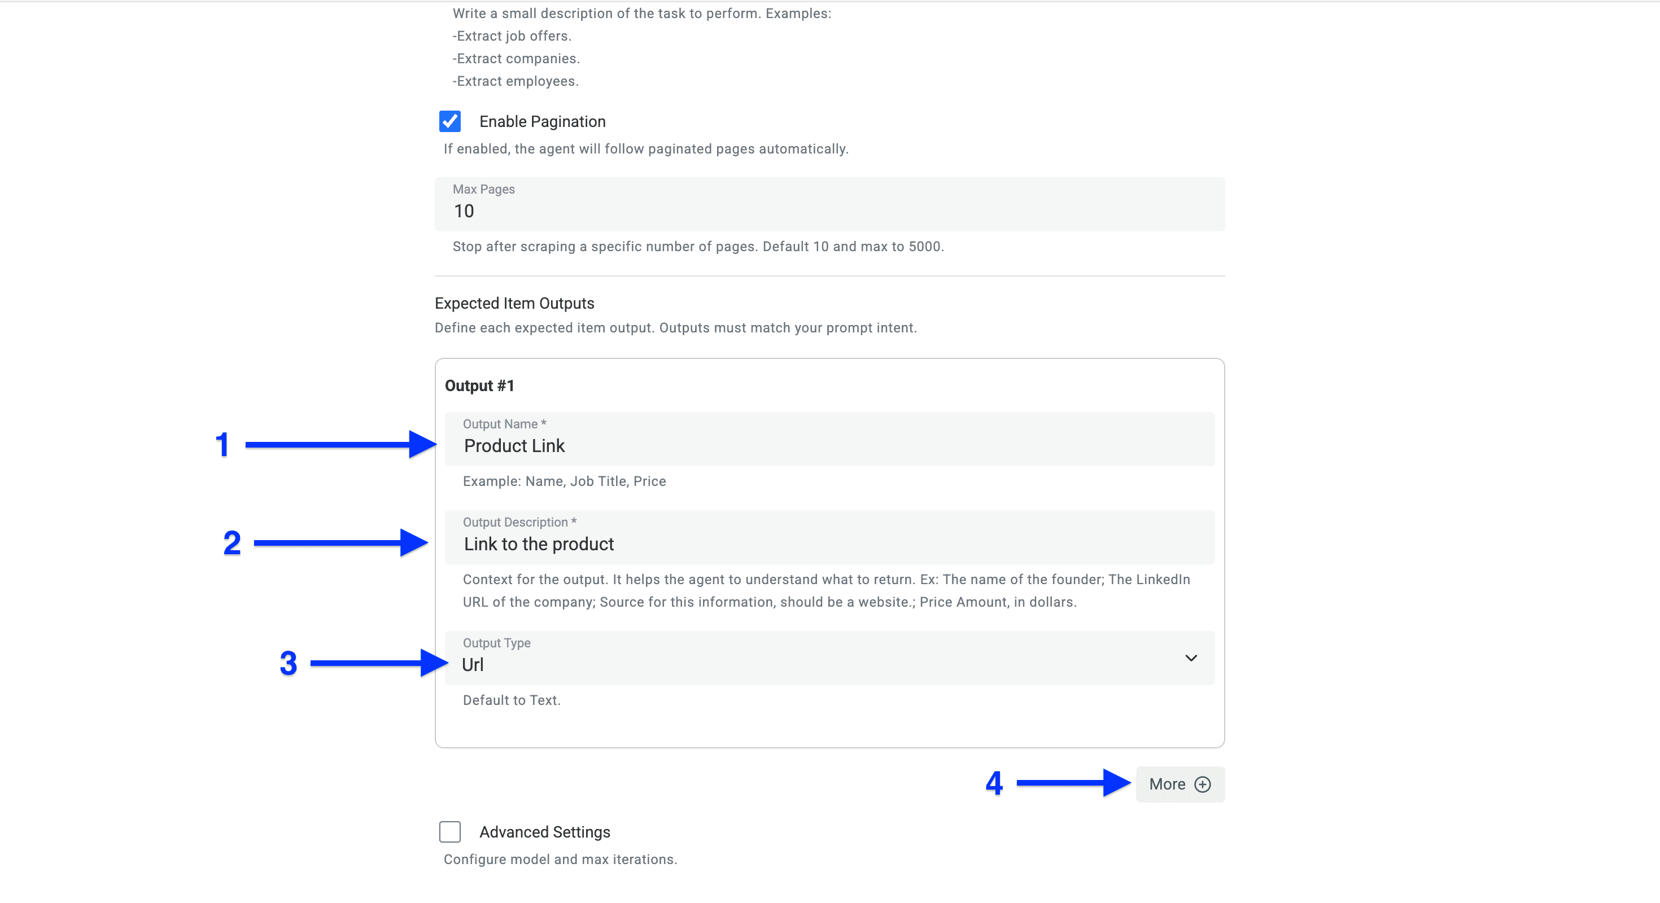Click the Enable Pagination label text
1660x903 pixels.
pyautogui.click(x=542, y=121)
